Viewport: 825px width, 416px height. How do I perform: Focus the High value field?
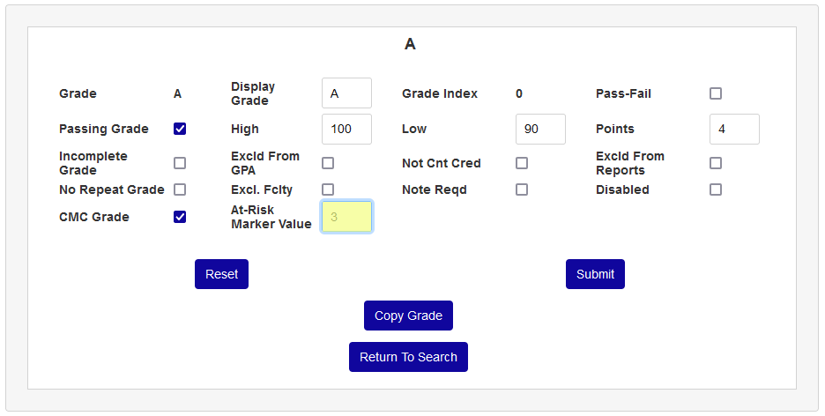click(346, 129)
